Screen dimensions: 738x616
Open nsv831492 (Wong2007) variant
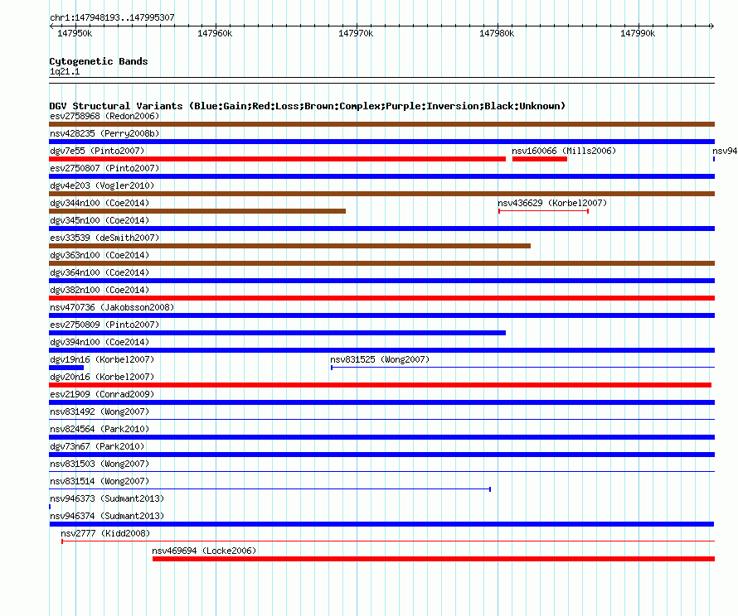pyautogui.click(x=381, y=419)
